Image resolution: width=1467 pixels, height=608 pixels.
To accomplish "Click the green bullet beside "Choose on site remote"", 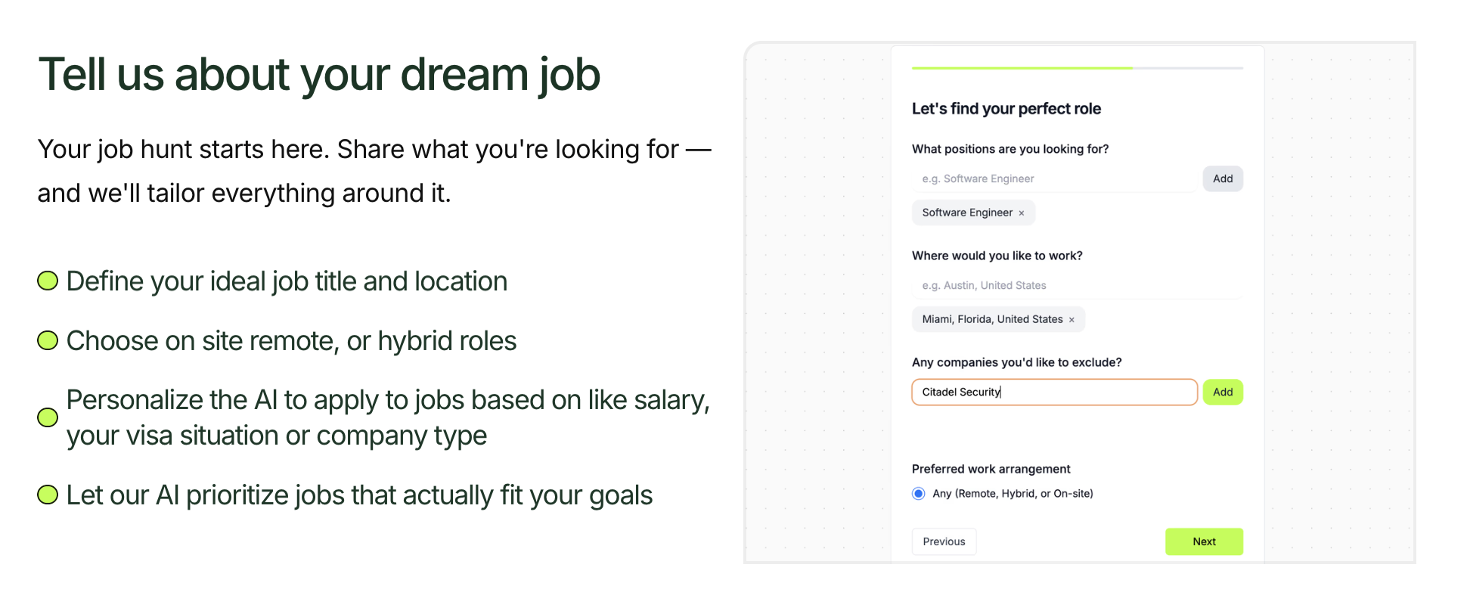I will pos(47,340).
